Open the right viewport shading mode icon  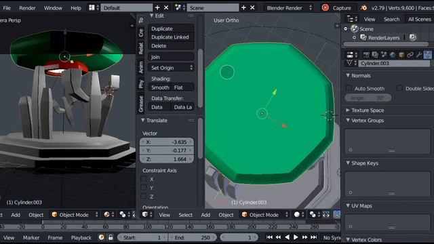(x=299, y=215)
